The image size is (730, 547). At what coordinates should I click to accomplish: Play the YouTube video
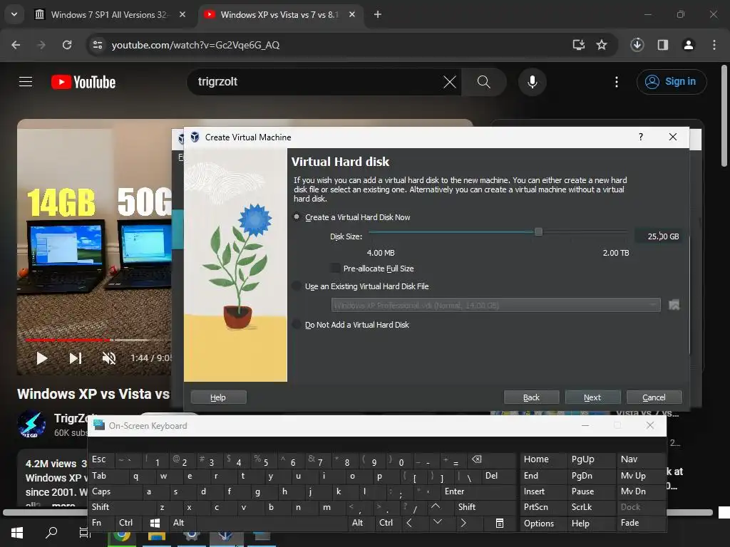42,358
